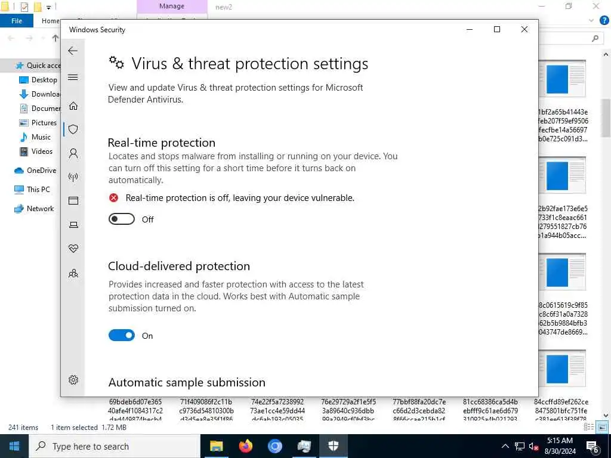Select Quick access in Explorer navigation pane
Image resolution: width=611 pixels, height=458 pixels.
[x=38, y=66]
